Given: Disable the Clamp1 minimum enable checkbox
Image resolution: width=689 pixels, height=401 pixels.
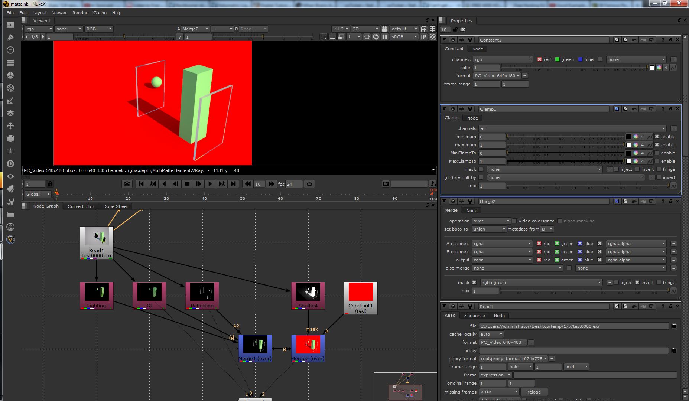Looking at the screenshot, I should tap(657, 137).
